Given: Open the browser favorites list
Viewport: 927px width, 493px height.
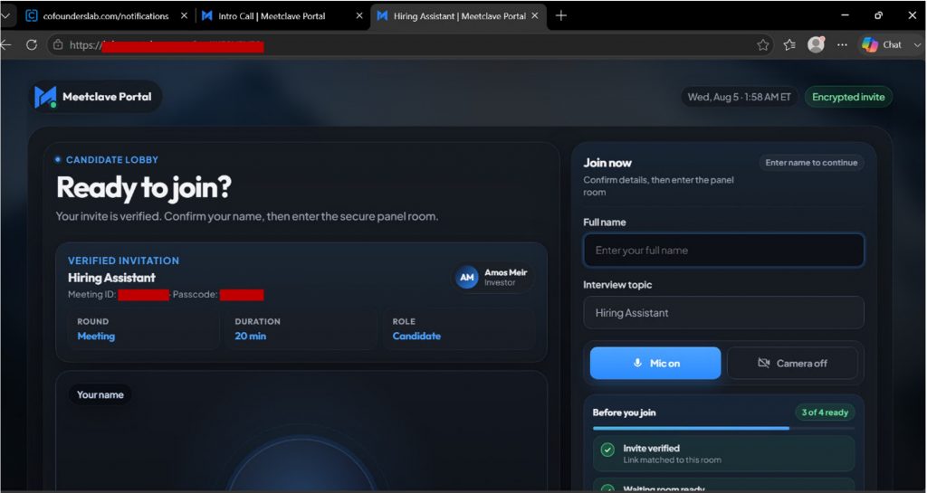Looking at the screenshot, I should (x=789, y=45).
